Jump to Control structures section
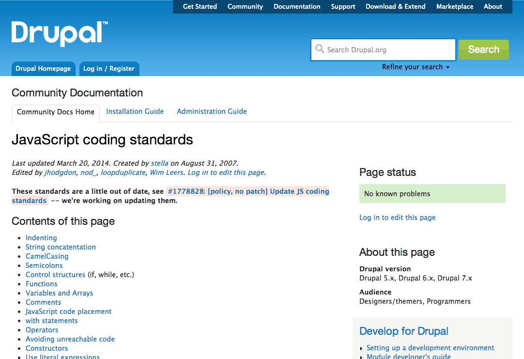The width and height of the screenshot is (524, 359). [x=56, y=274]
